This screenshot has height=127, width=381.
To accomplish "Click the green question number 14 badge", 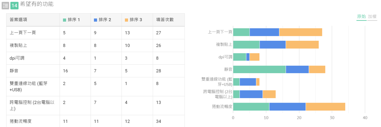I will (14, 5).
